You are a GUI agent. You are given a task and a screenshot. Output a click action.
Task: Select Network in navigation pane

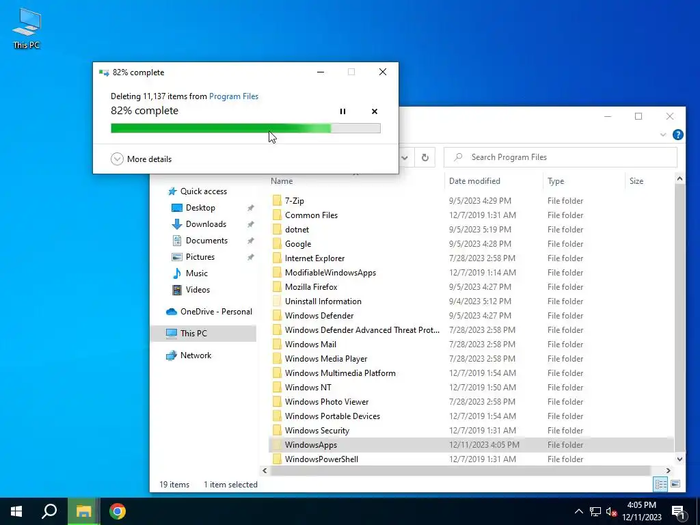pos(196,355)
